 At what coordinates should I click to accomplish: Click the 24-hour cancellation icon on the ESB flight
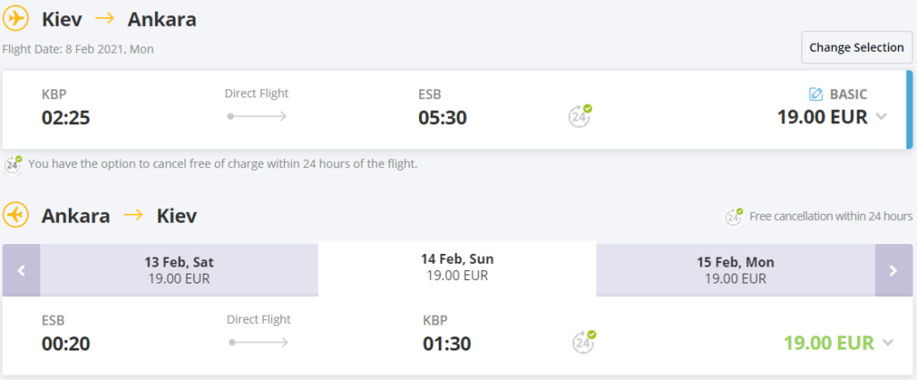point(584,342)
